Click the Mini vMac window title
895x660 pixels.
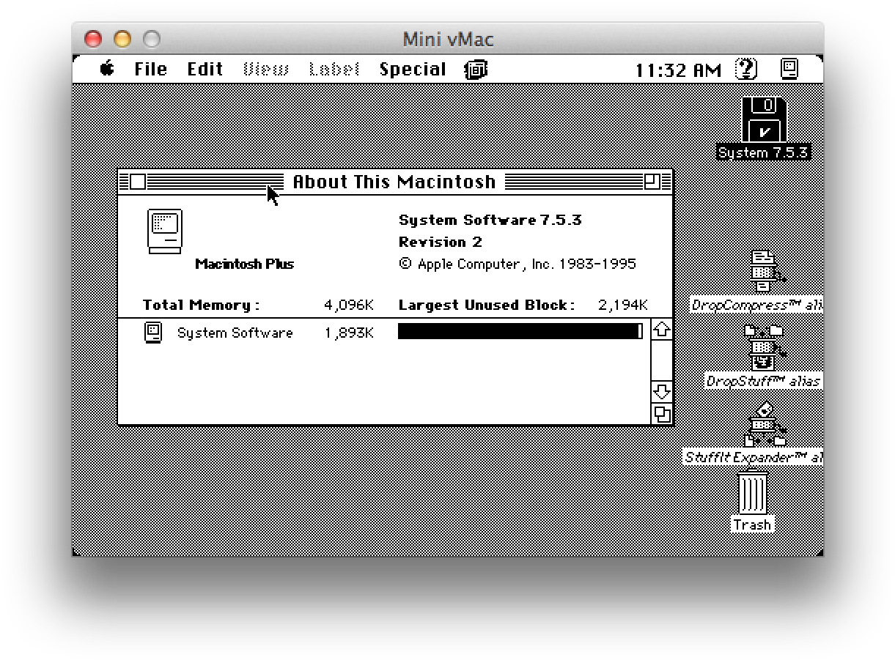(448, 39)
